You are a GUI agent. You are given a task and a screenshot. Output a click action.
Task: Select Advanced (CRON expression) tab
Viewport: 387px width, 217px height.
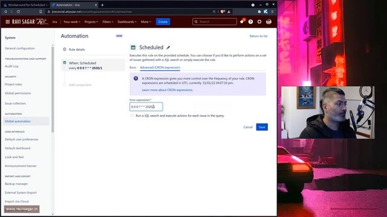160,68
